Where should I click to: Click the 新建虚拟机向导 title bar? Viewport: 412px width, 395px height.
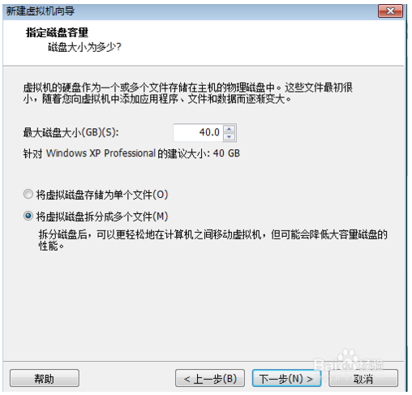[x=189, y=11]
